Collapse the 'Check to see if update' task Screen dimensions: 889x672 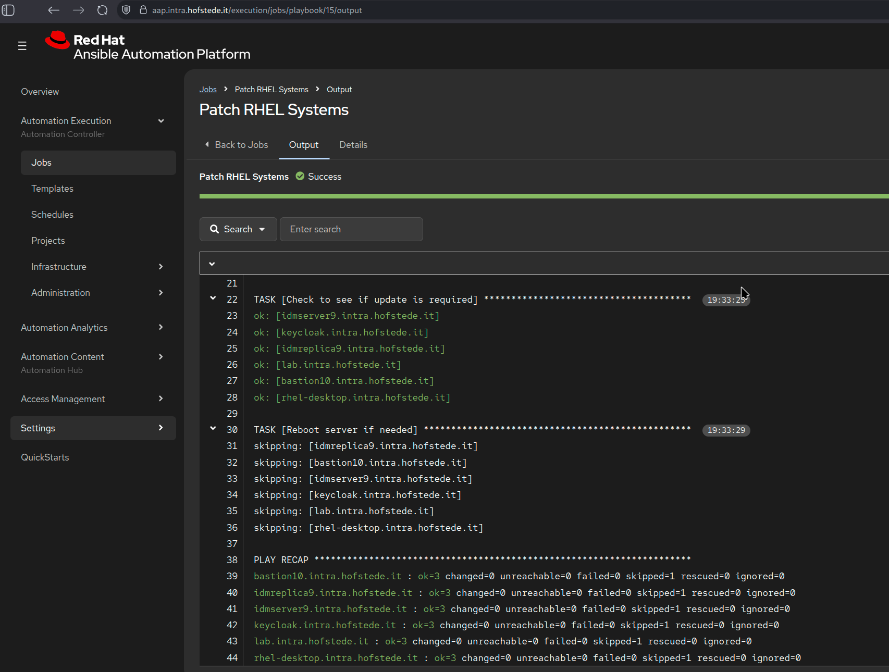click(213, 298)
